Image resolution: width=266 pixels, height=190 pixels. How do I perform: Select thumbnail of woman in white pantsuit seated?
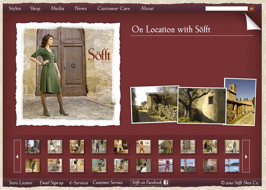(121, 147)
